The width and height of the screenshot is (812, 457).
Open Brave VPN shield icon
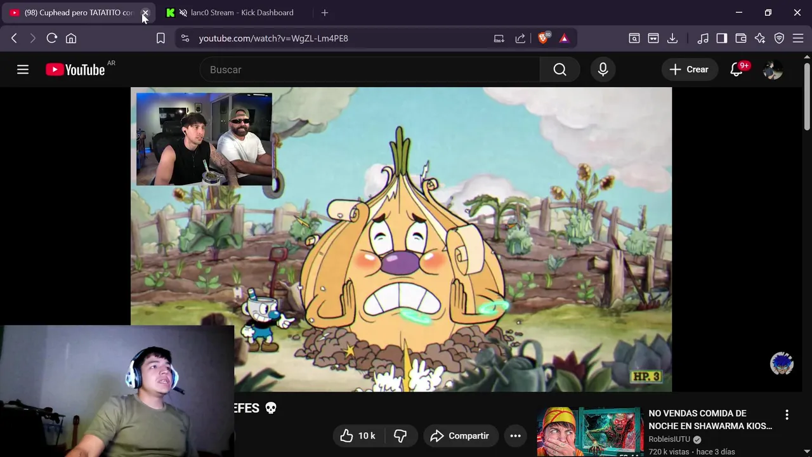(779, 38)
